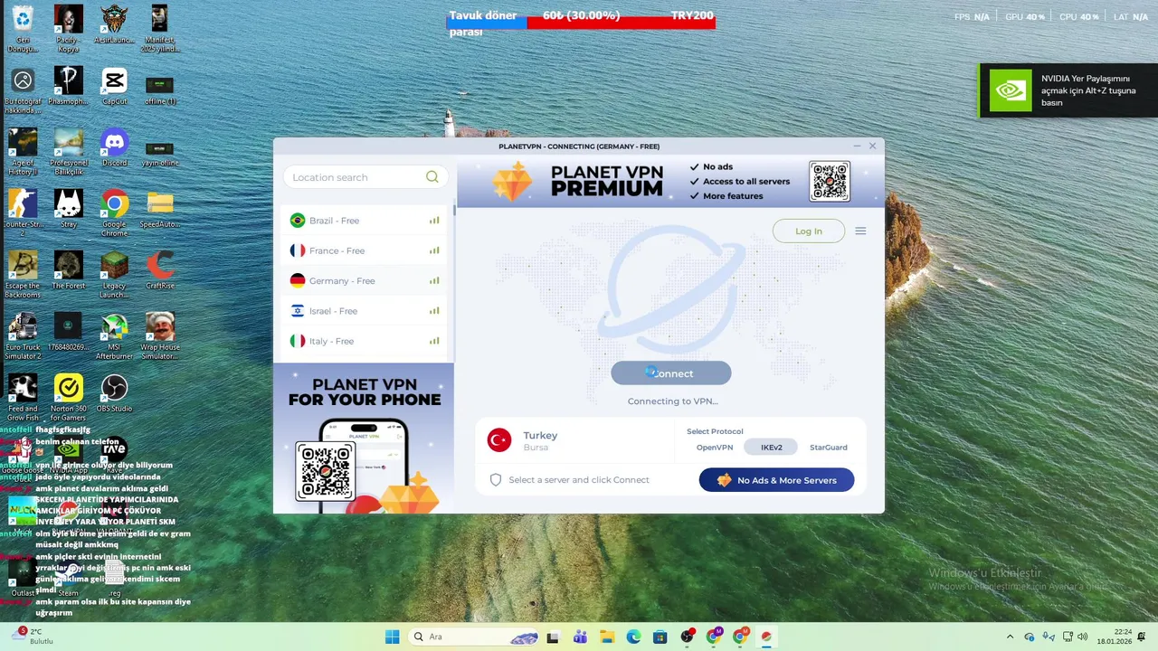Click the Turkey flag icon
This screenshot has width=1158, height=651.
click(x=498, y=440)
